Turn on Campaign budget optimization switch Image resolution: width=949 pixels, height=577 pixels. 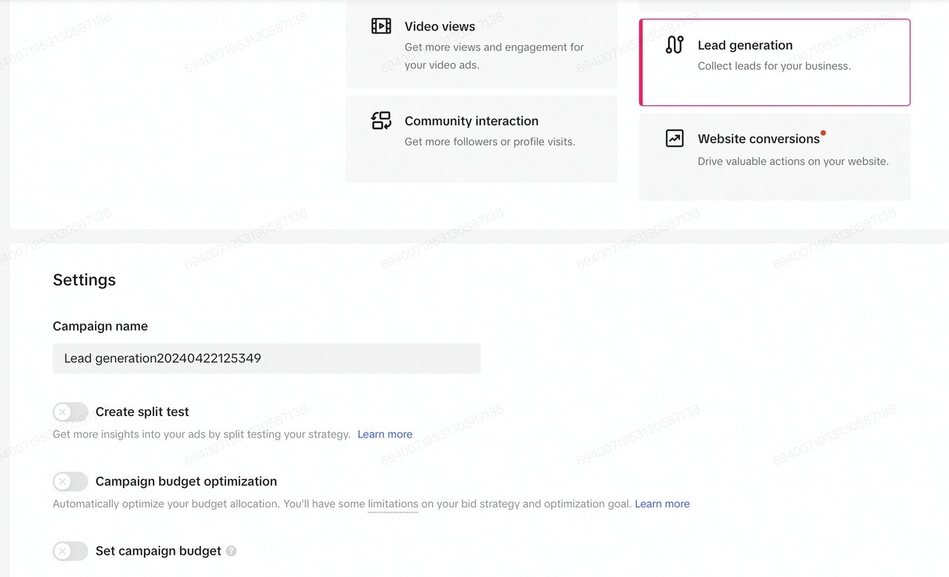pyautogui.click(x=70, y=481)
